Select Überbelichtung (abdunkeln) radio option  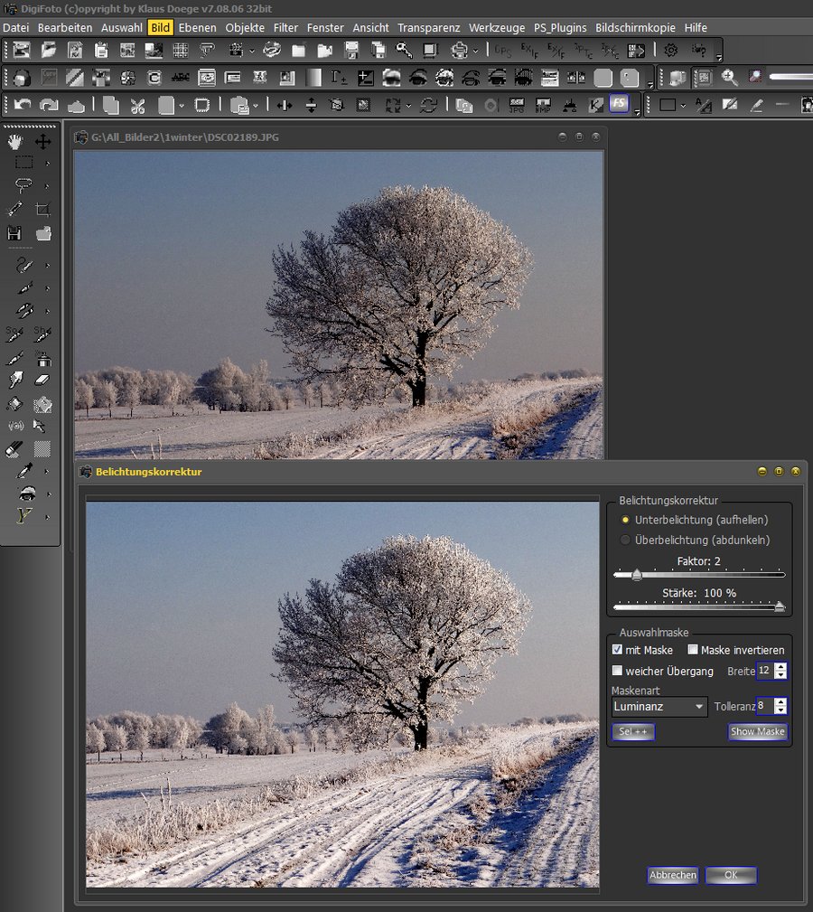point(625,541)
